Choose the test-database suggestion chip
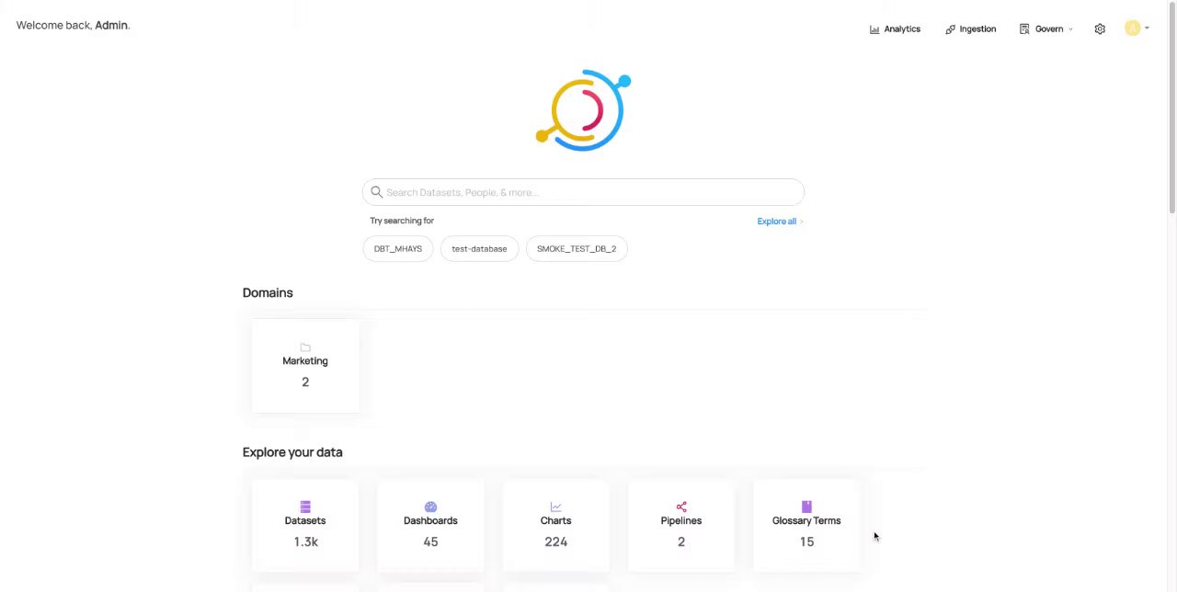 pos(479,249)
